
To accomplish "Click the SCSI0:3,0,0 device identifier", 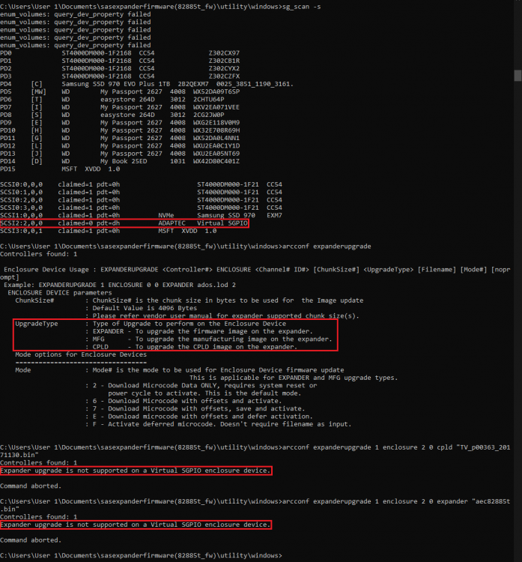I will (21, 208).
